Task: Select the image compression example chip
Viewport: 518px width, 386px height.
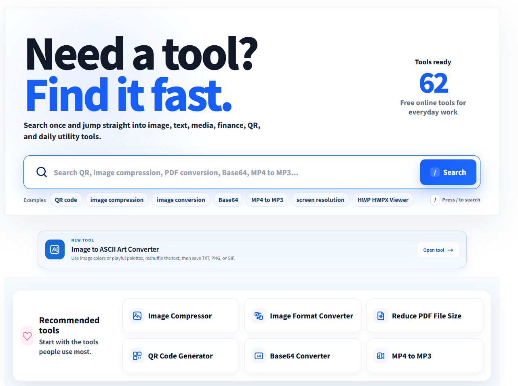Action: click(117, 200)
